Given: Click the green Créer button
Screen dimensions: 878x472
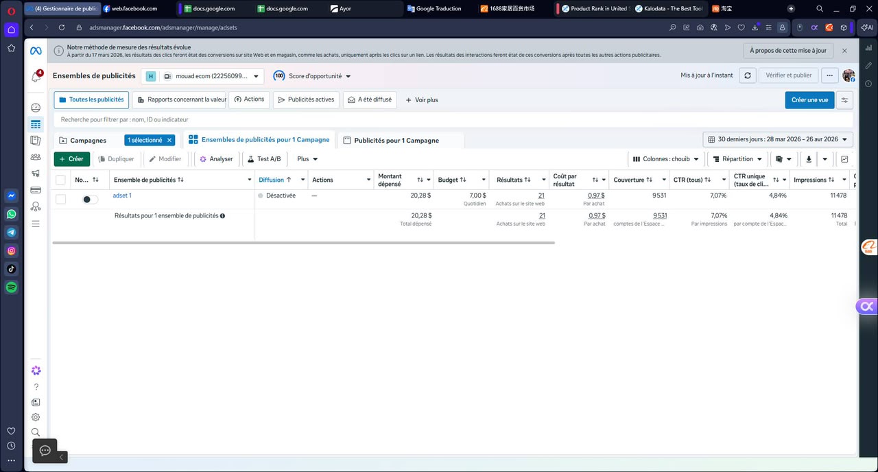Looking at the screenshot, I should [72, 159].
